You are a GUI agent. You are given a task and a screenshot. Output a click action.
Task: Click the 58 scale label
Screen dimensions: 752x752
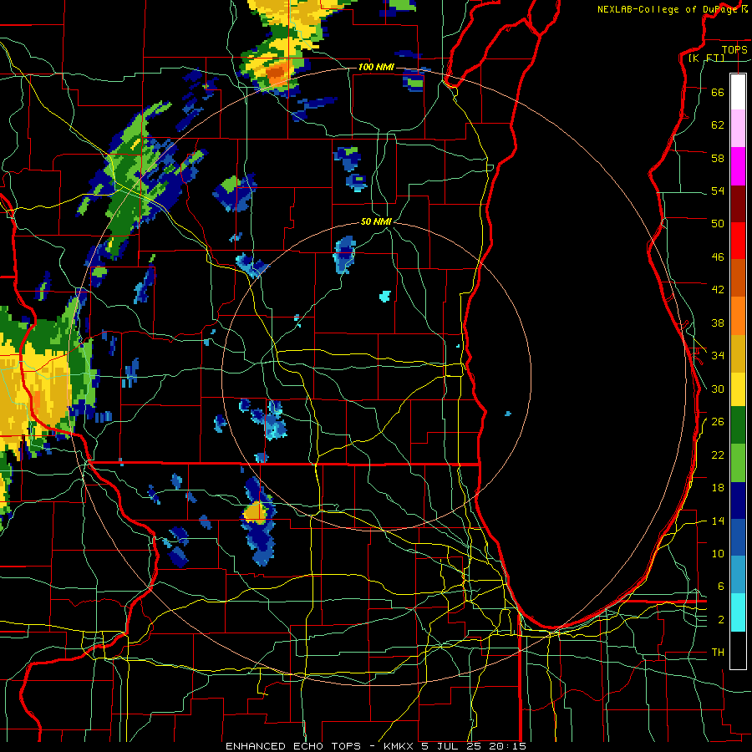pyautogui.click(x=718, y=158)
